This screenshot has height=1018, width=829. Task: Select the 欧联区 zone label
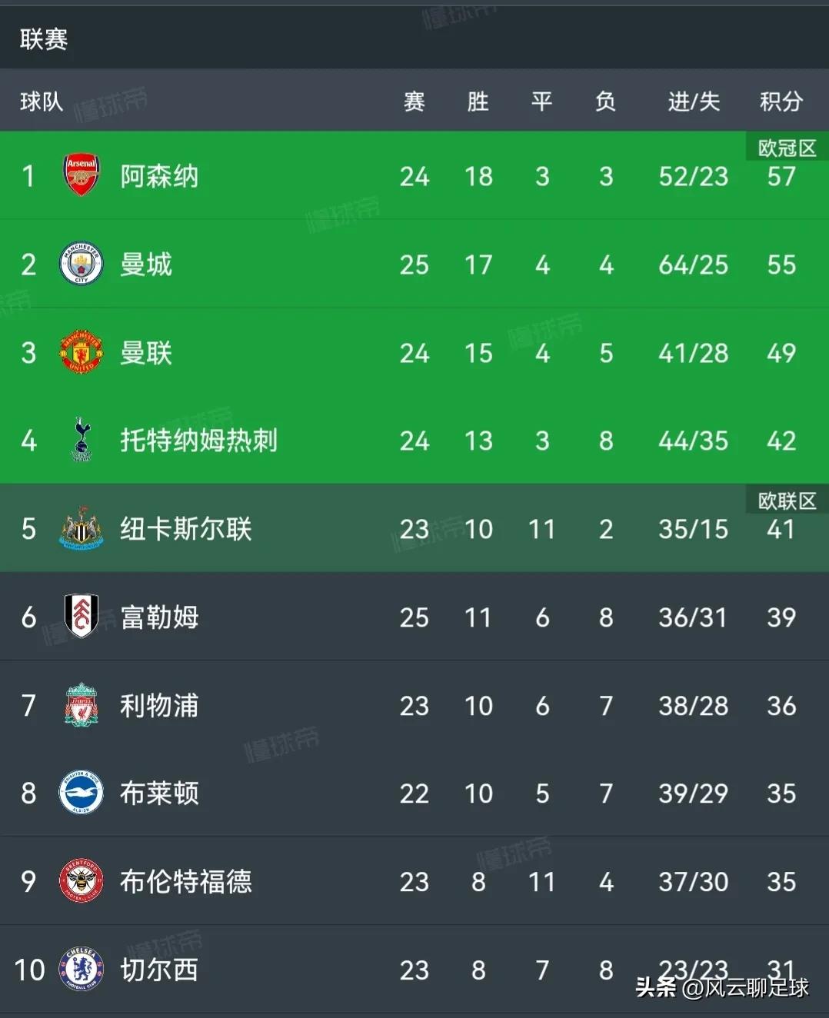click(x=786, y=501)
